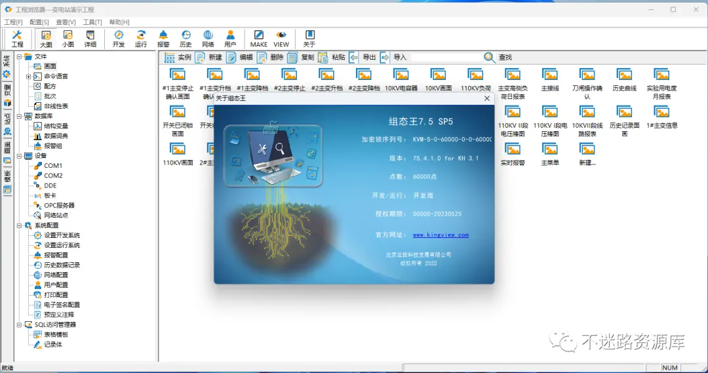Click the 导入 import toolbar button
This screenshot has height=373, width=708.
(x=393, y=57)
